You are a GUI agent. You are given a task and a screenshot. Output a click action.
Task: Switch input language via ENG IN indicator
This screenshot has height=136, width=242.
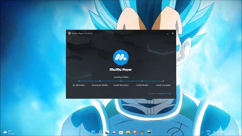(208, 132)
